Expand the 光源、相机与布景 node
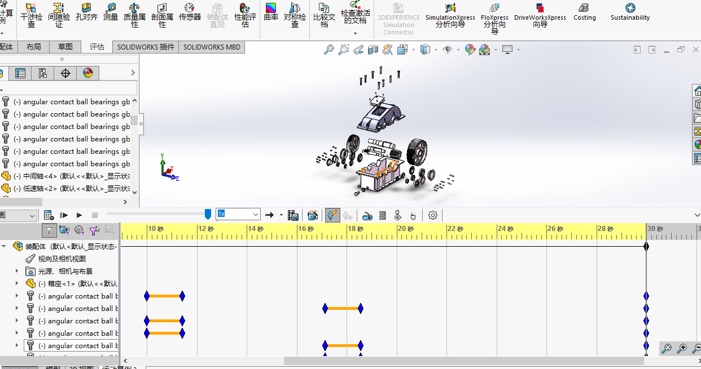The width and height of the screenshot is (701, 369). [16, 271]
